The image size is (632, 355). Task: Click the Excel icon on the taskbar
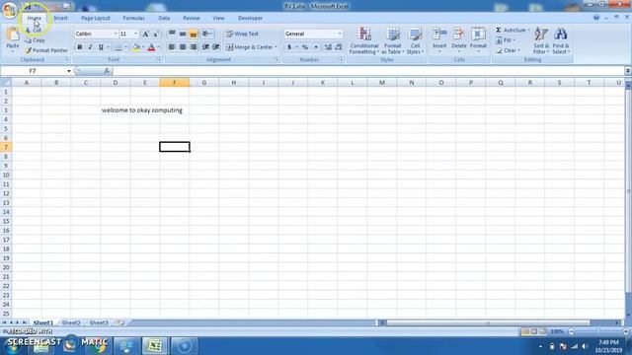click(x=154, y=346)
